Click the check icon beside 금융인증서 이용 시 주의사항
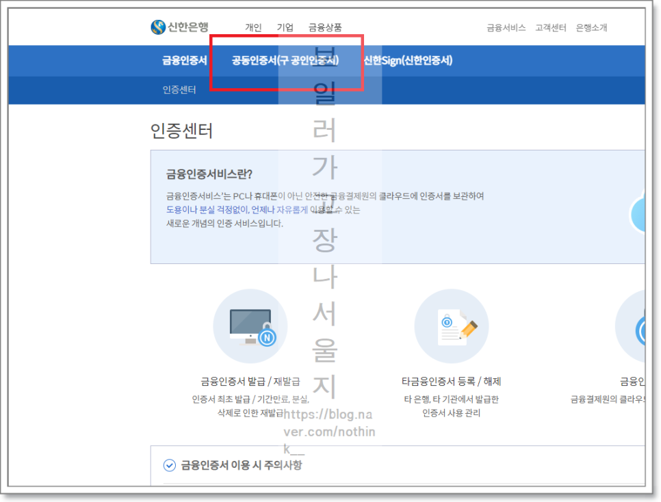The width and height of the screenshot is (661, 502). (x=170, y=465)
